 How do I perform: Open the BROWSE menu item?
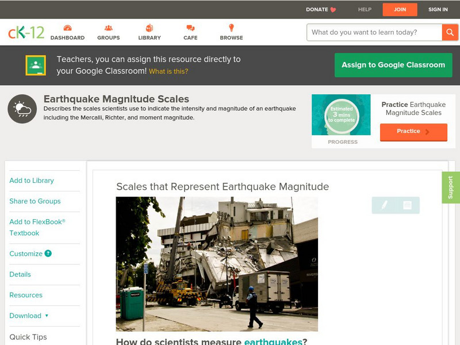tap(232, 38)
